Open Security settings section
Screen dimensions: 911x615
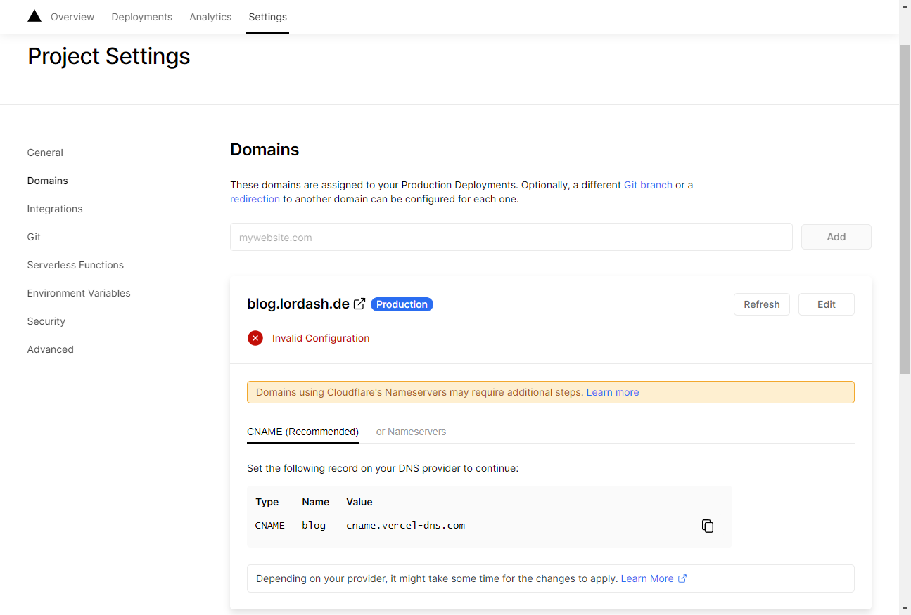point(46,321)
